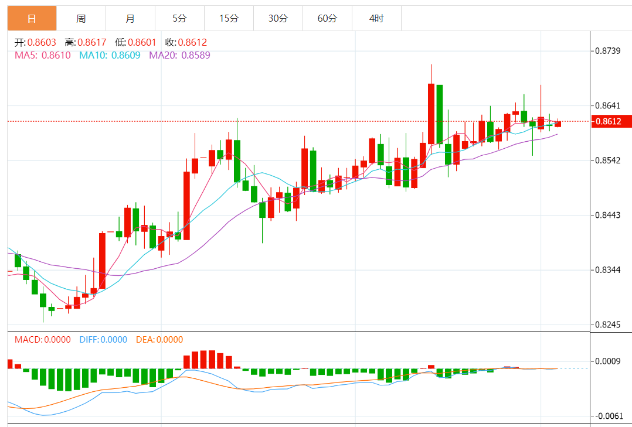Viewport: 632px width, 427px height.
Task: Click the DEA:0.0000 indicator label
Action: point(159,340)
